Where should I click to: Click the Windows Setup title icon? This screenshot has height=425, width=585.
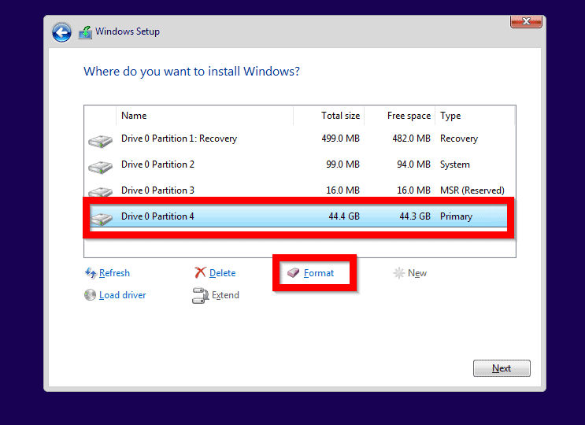click(x=86, y=32)
